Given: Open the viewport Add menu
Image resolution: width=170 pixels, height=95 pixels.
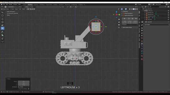Looking at the screenshot, I should pos(20,9).
